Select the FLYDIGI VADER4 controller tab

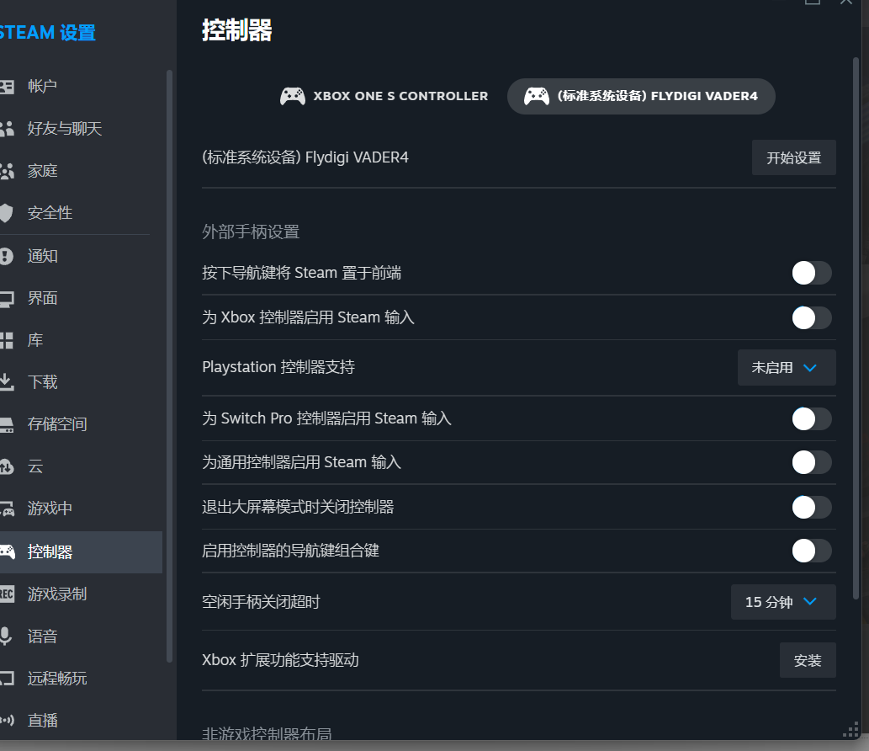[x=641, y=96]
